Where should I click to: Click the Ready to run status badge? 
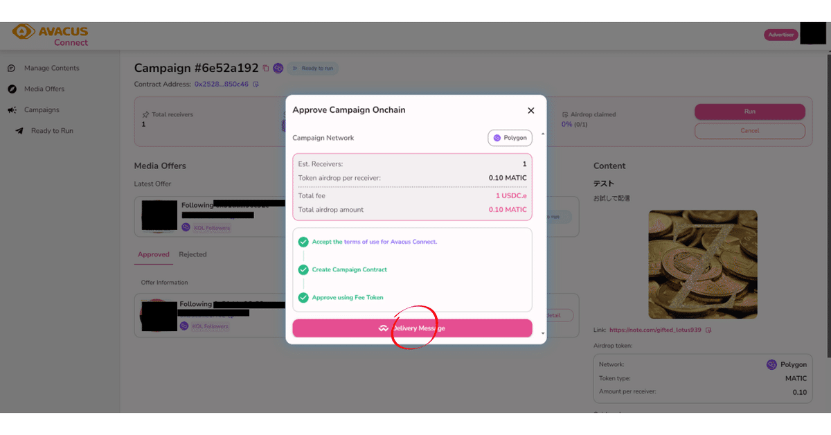point(313,69)
